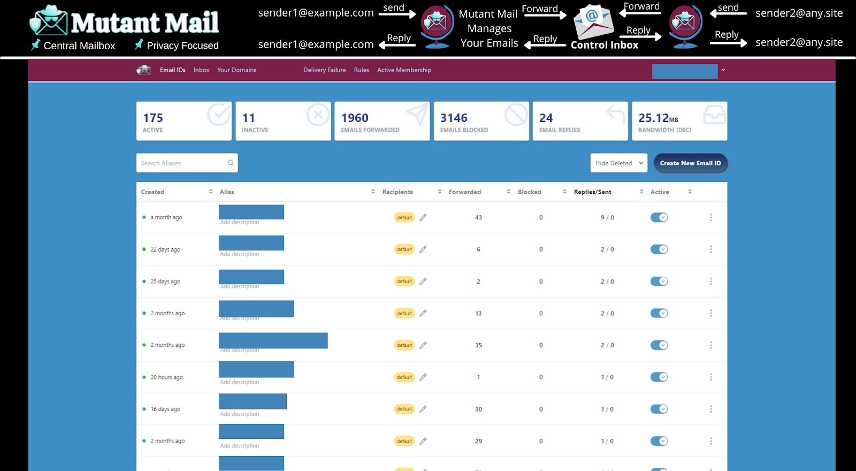The height and width of the screenshot is (471, 856).
Task: Toggle active switch for the '22 days ago' alias
Action: 659,249
